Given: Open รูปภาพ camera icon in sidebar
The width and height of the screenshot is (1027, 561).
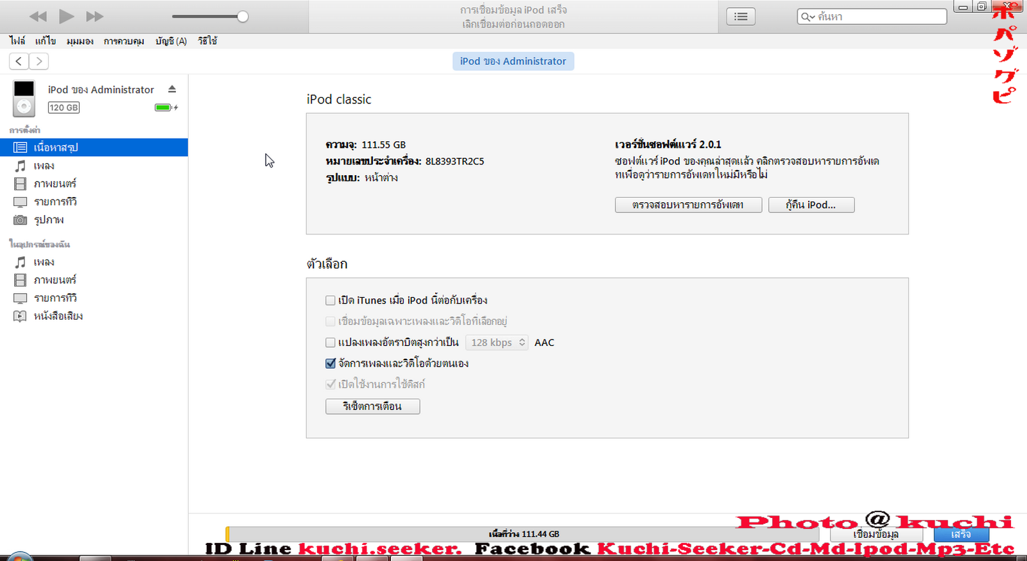Looking at the screenshot, I should click(21, 220).
